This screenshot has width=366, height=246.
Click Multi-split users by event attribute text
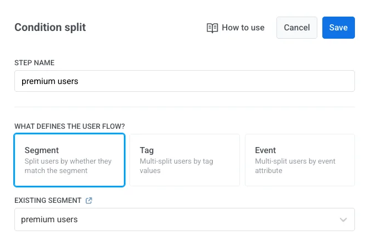[295, 166]
